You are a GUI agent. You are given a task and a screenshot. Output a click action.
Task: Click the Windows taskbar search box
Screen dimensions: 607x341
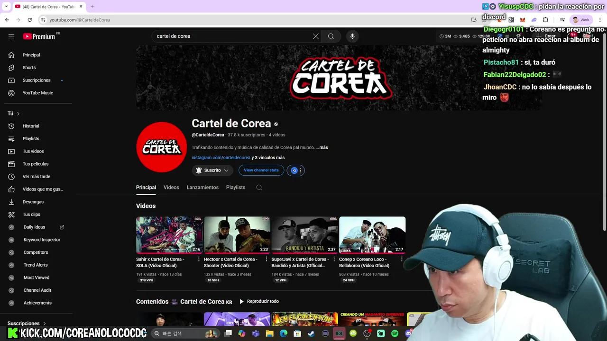tap(185, 333)
